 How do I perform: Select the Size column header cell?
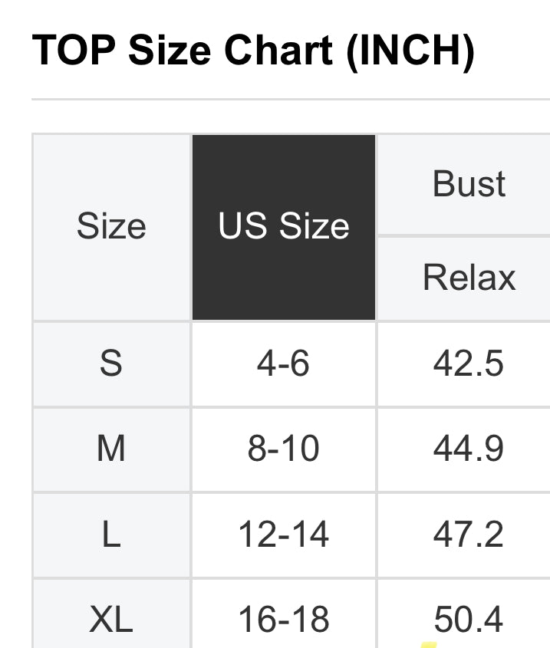point(111,227)
